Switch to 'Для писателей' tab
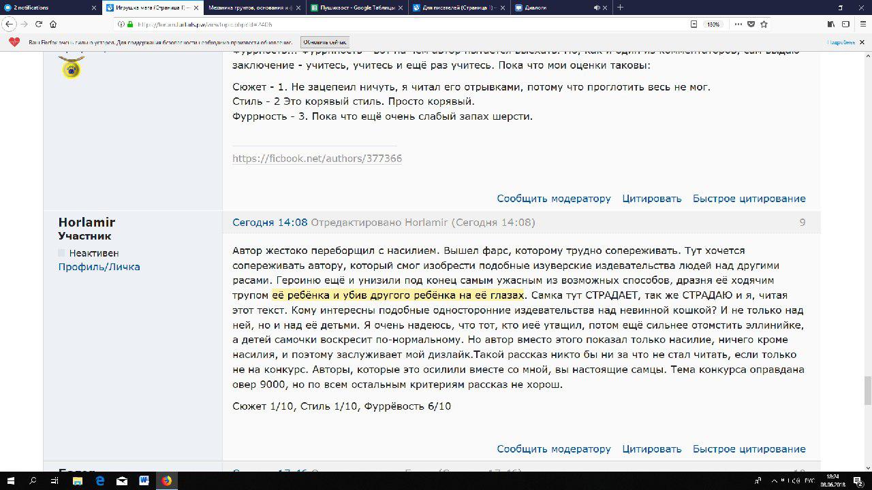 459,7
